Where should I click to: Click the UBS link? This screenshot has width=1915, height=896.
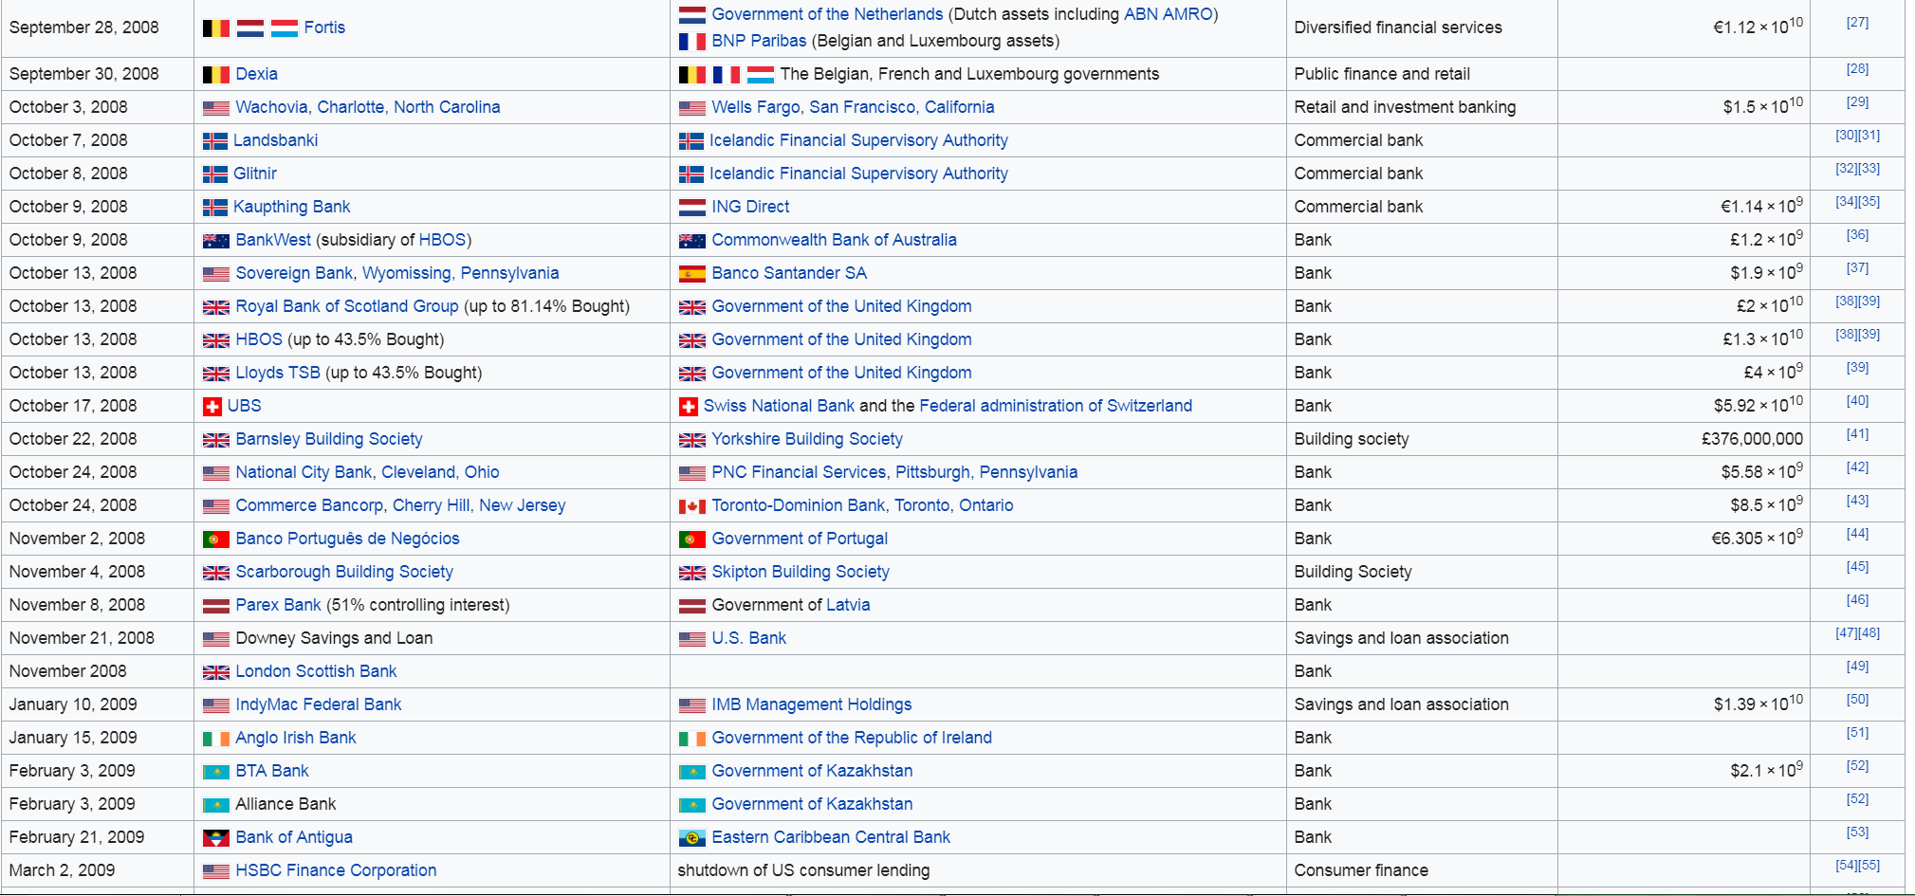[244, 406]
